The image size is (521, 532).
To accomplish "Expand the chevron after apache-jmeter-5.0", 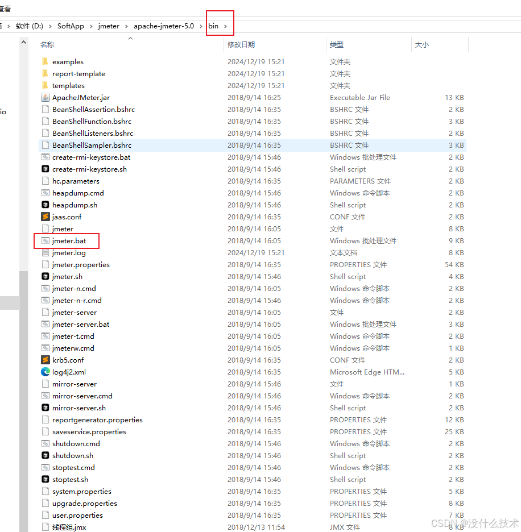I will [201, 26].
